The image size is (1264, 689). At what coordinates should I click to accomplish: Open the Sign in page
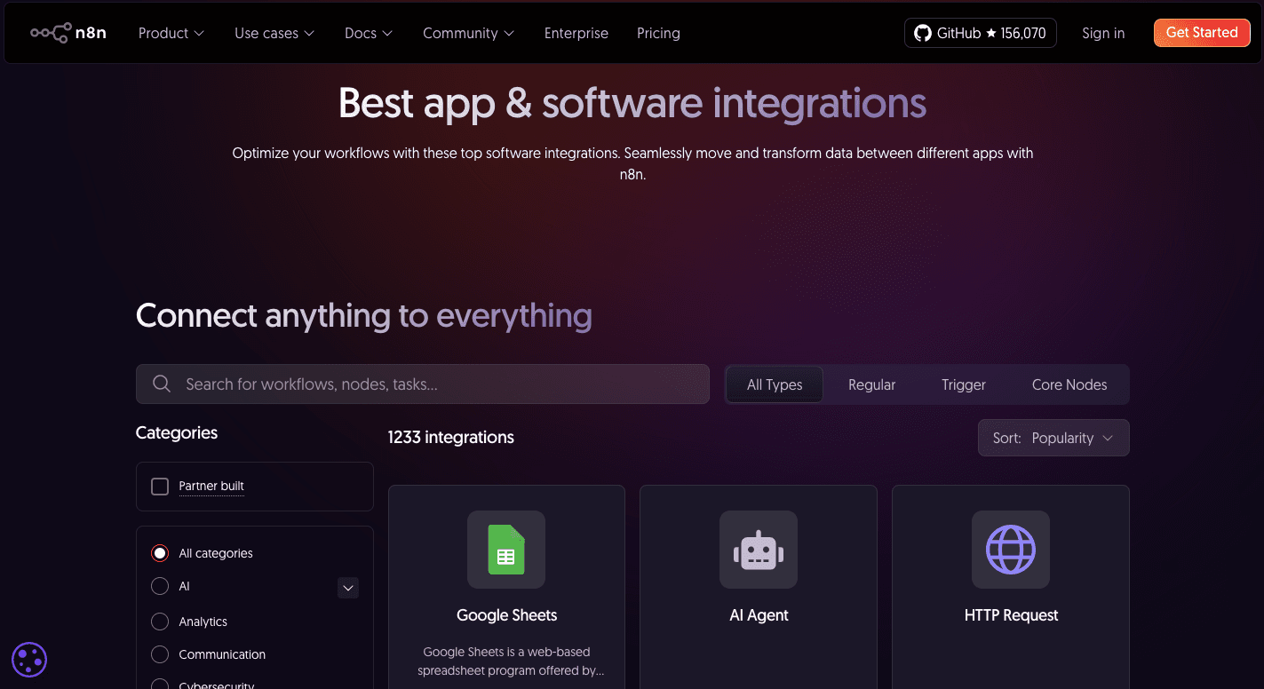pyautogui.click(x=1102, y=33)
